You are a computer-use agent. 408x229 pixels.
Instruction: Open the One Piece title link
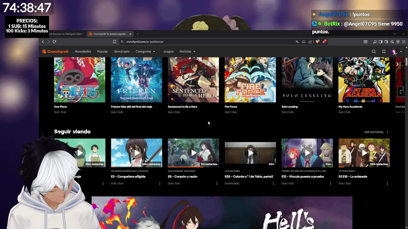[x=60, y=107]
